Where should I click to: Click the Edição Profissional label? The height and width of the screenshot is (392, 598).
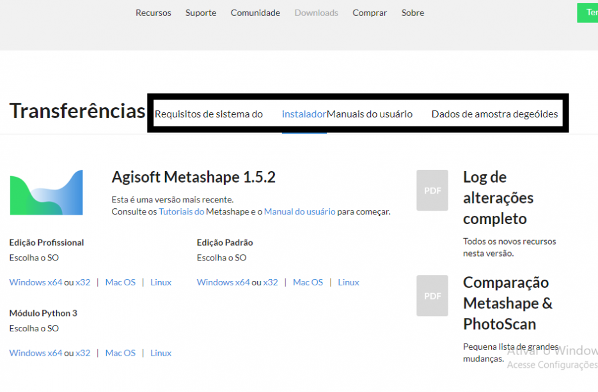click(x=47, y=243)
